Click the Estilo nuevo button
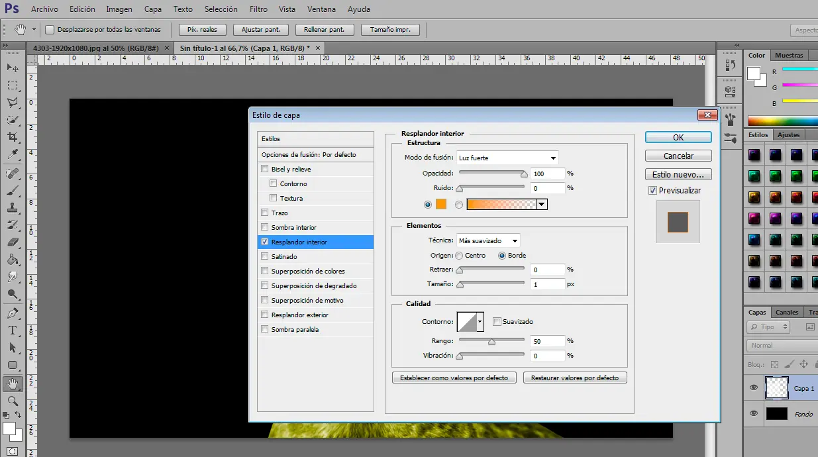 point(678,175)
